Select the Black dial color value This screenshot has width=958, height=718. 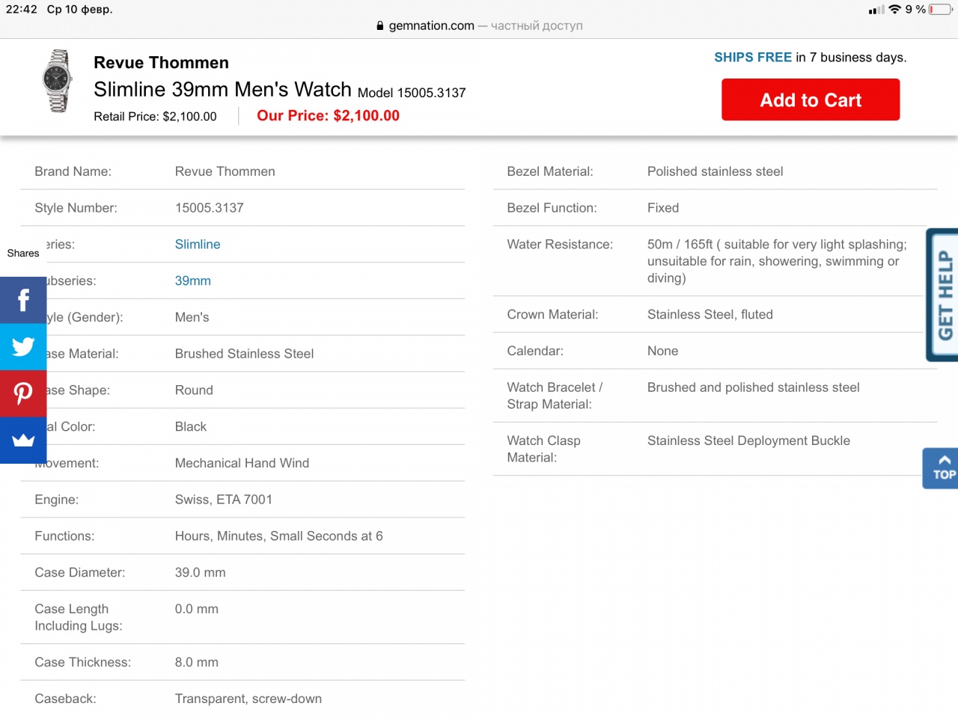(x=191, y=427)
